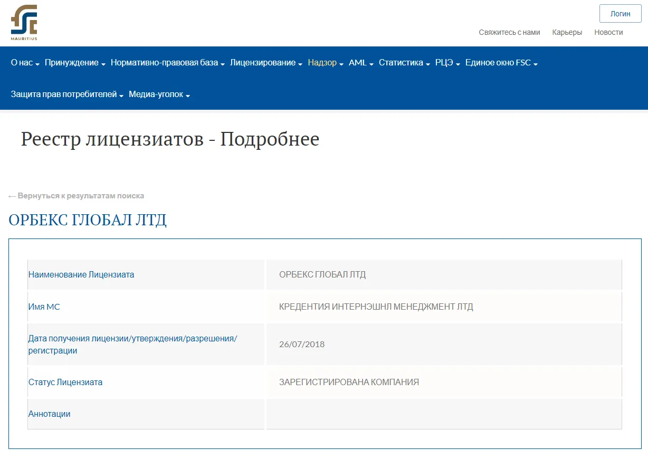Click the Логин button
648x459 pixels.
tap(621, 14)
